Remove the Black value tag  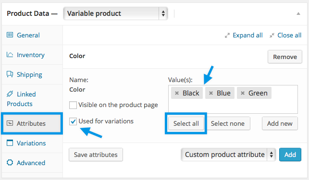(x=177, y=93)
